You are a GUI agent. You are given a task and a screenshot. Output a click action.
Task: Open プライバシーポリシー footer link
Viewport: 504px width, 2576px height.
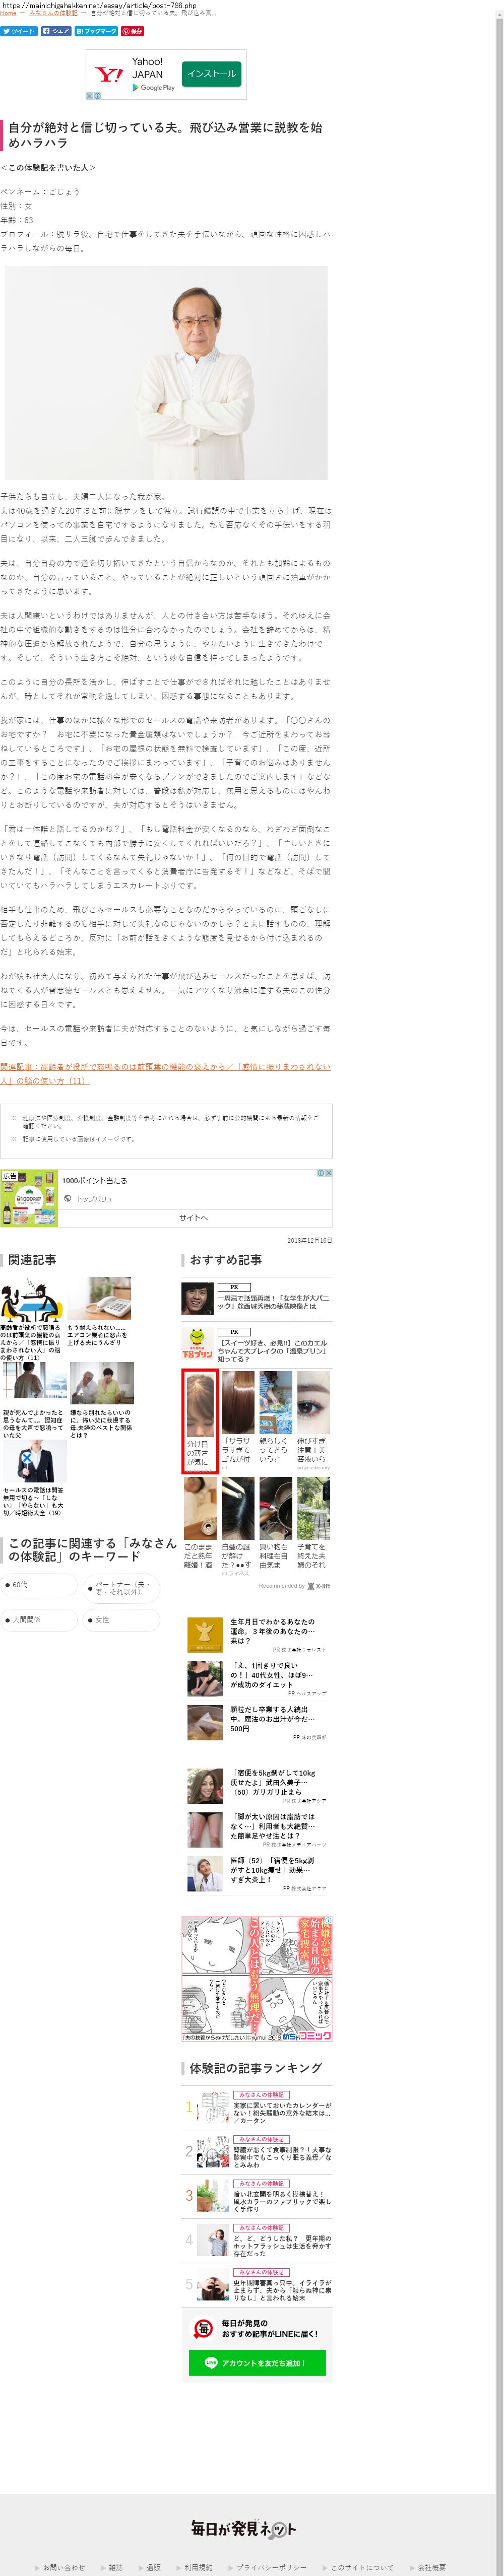pos(272,2567)
